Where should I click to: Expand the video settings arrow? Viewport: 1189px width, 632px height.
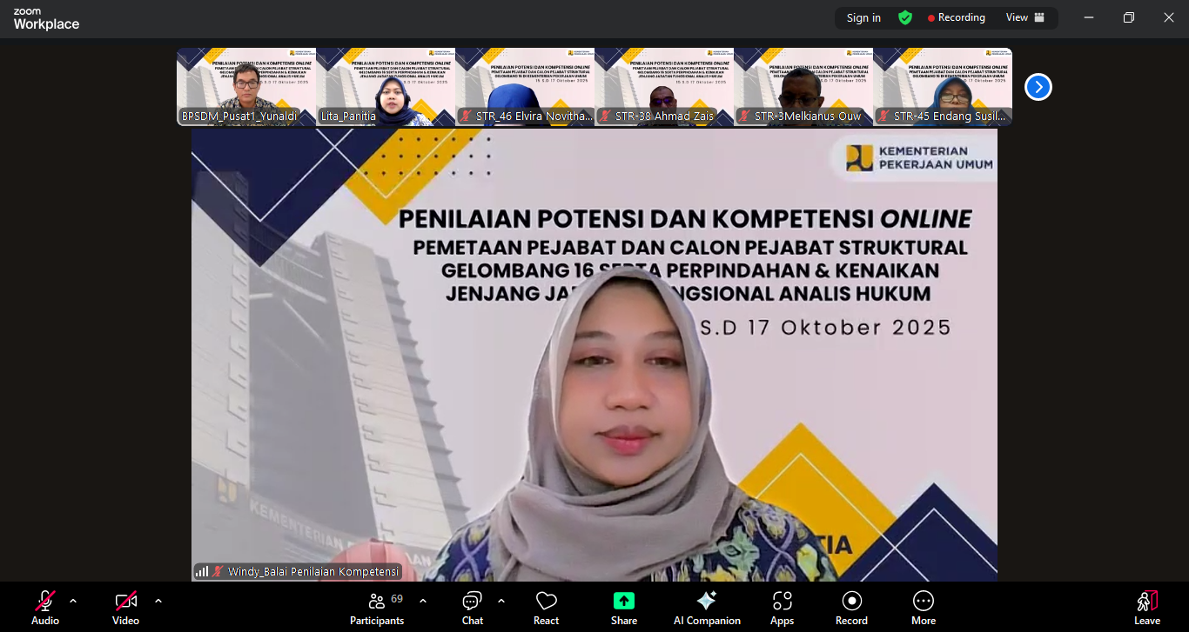[158, 601]
